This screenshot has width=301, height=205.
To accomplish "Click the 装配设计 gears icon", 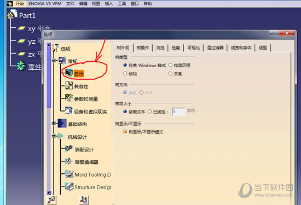I will 69,148.
